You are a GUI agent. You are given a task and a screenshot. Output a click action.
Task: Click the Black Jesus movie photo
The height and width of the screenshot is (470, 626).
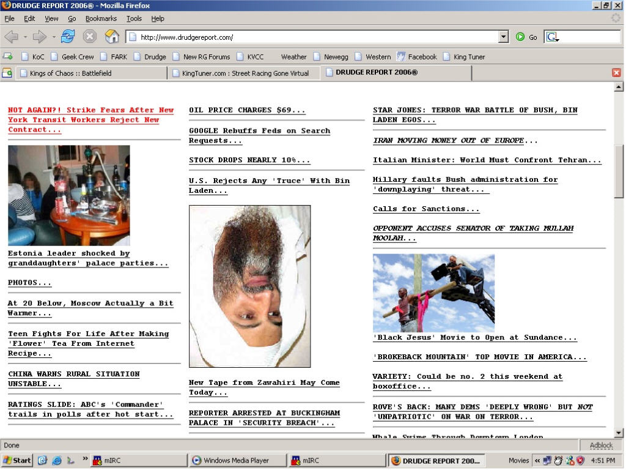click(433, 293)
